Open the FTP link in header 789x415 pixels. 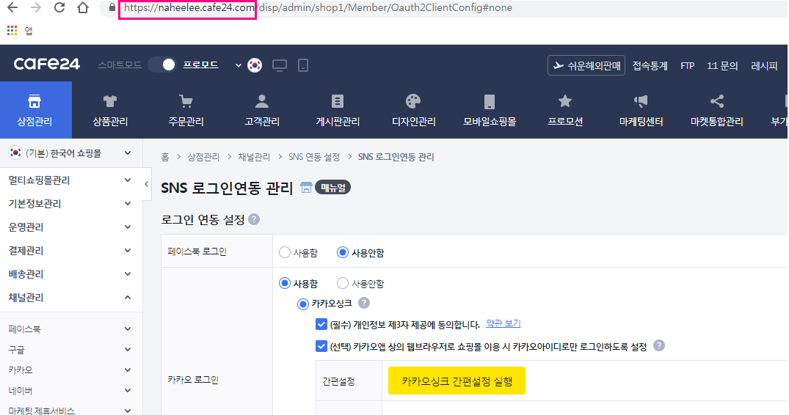pos(688,66)
